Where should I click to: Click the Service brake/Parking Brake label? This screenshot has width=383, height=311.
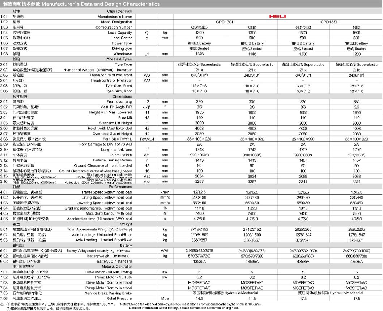(x=108, y=293)
